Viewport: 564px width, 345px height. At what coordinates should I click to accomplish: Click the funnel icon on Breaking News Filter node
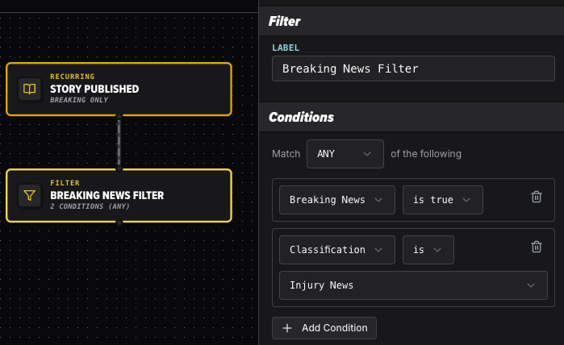(30, 195)
